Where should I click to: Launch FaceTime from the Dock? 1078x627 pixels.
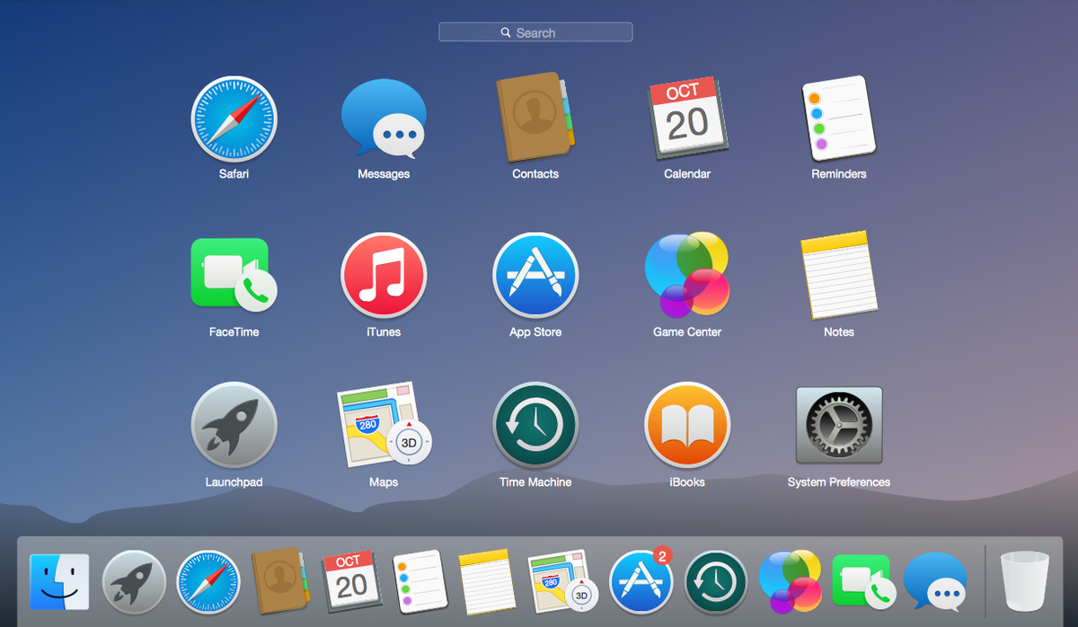click(x=862, y=582)
